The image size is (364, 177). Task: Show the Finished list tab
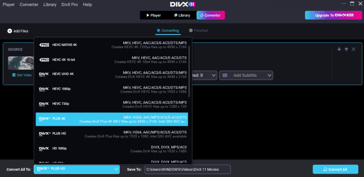[198, 31]
